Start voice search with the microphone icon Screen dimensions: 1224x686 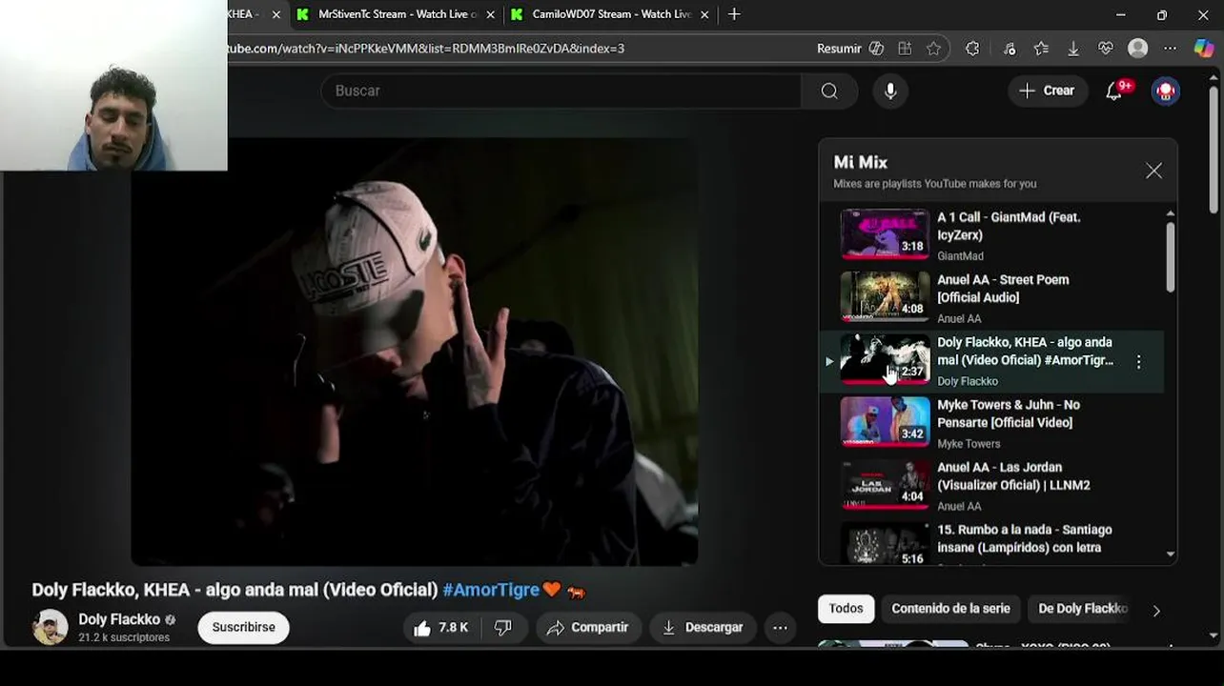[x=890, y=91]
